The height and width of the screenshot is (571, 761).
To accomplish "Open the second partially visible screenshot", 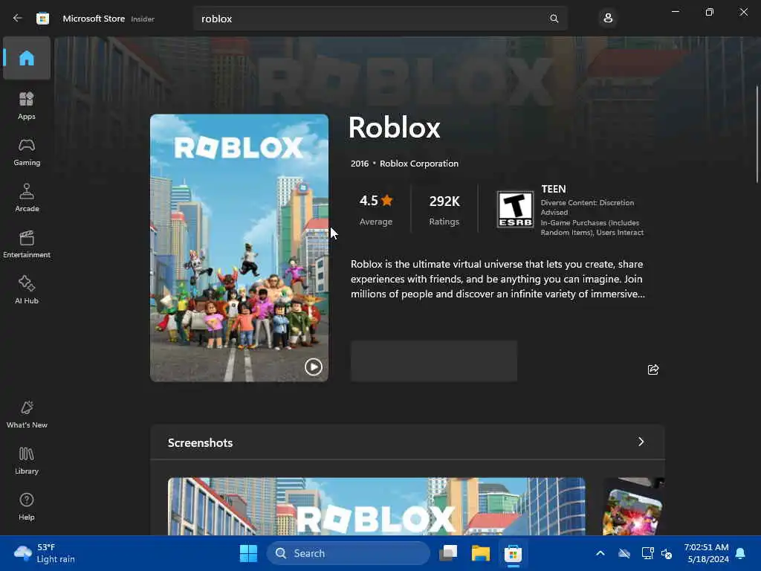I will coord(633,506).
